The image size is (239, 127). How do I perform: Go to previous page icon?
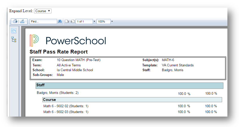tap(73, 21)
